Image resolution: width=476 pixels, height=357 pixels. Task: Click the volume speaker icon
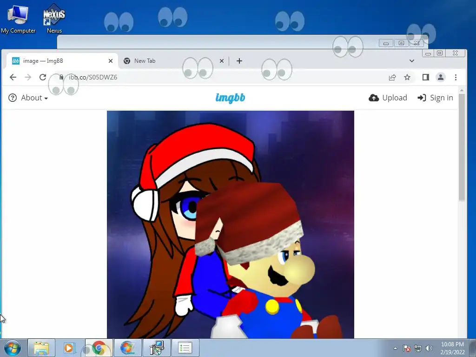click(429, 348)
